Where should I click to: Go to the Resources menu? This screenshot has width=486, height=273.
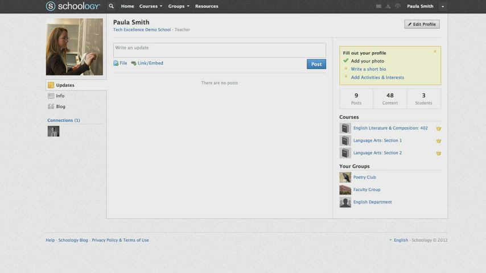[x=207, y=6]
